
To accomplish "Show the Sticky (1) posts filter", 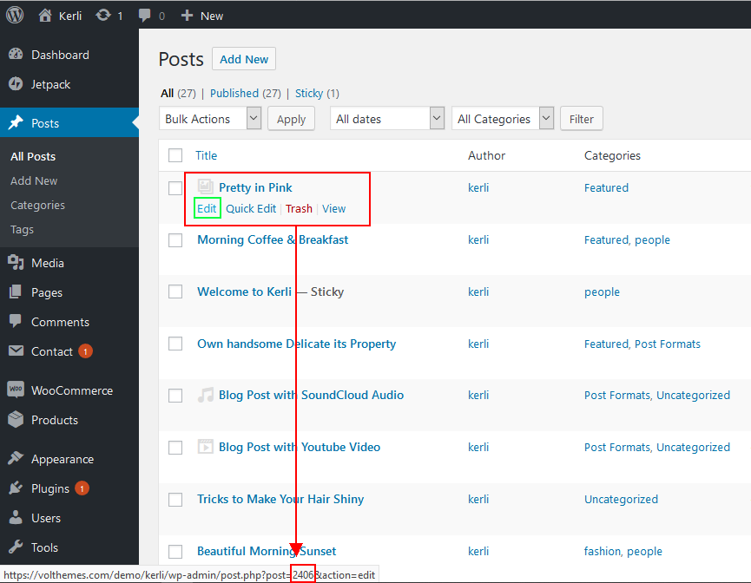I will pos(317,93).
